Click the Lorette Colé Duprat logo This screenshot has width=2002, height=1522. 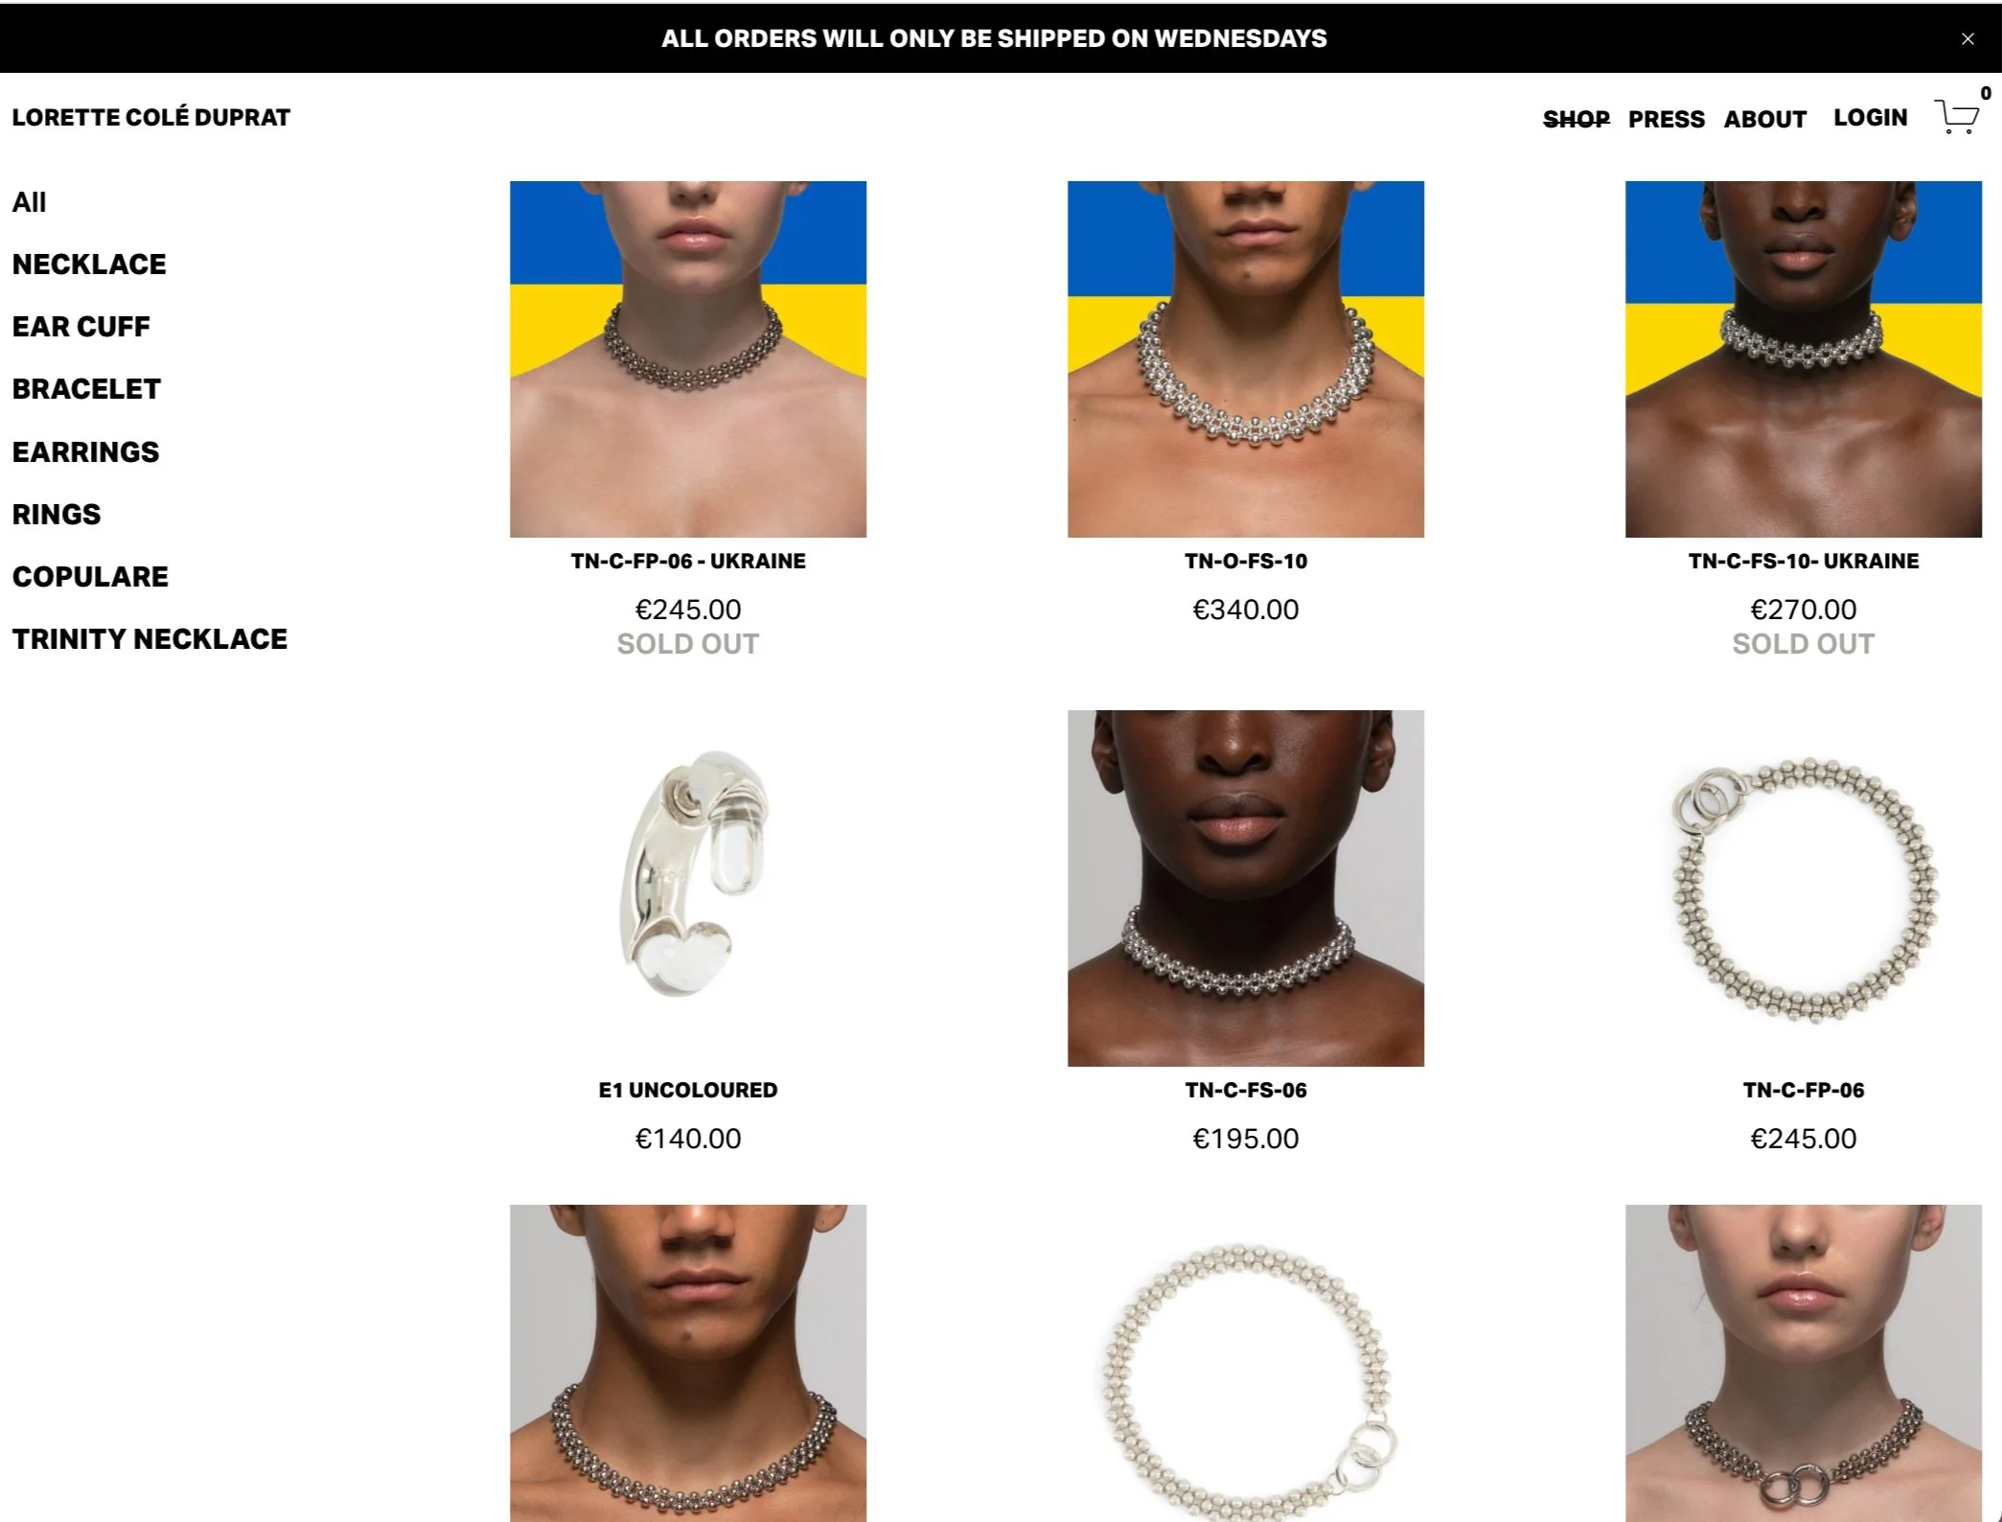click(150, 117)
